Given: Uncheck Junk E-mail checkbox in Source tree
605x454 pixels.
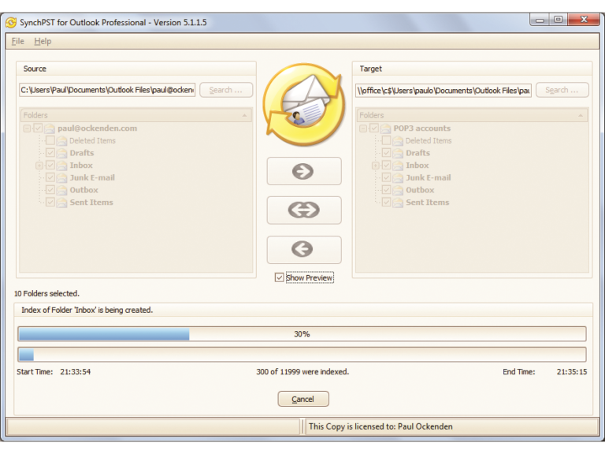Looking at the screenshot, I should (x=50, y=177).
